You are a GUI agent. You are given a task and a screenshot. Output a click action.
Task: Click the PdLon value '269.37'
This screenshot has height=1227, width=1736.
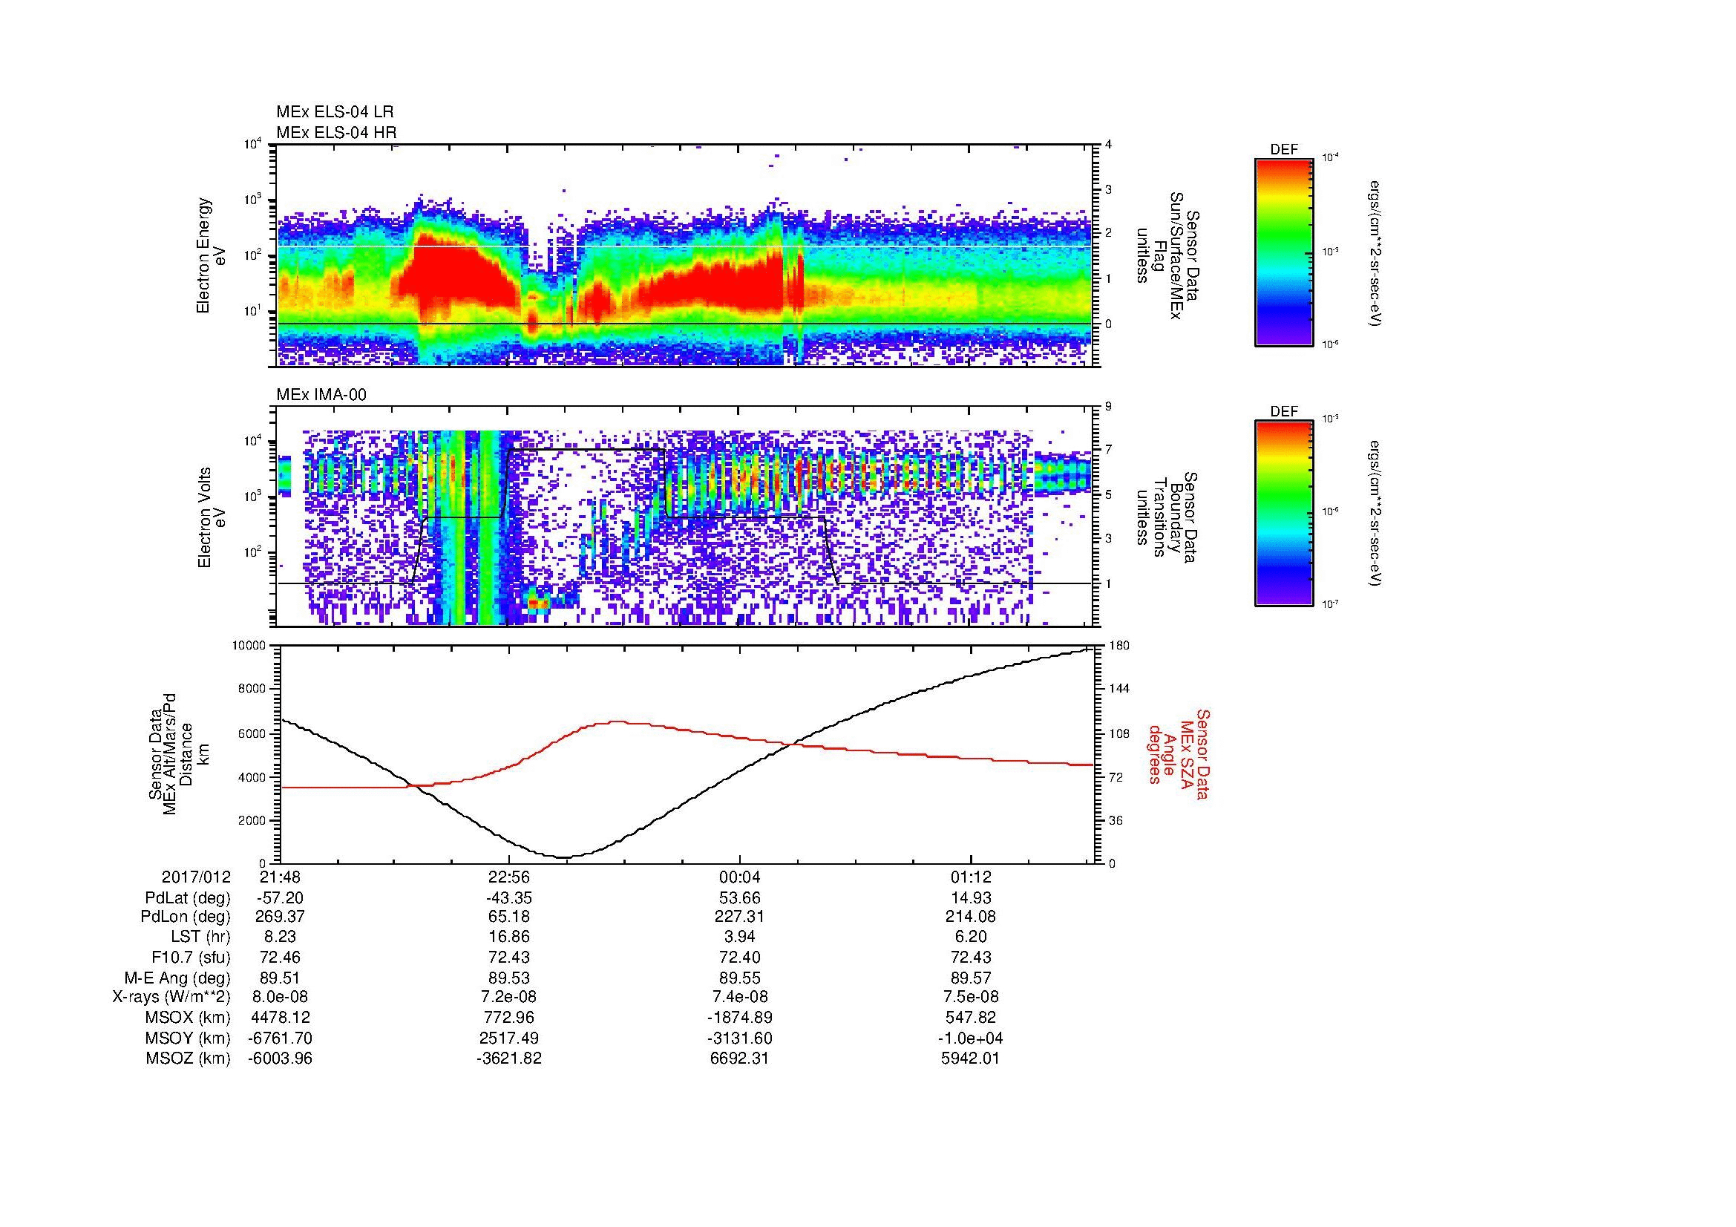coord(281,917)
